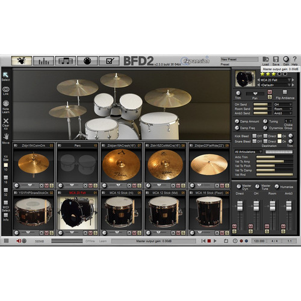Solo the Zildjan22FlatRide slot
This screenshot has width=301, height=301.
point(227,185)
